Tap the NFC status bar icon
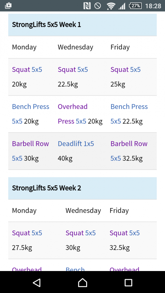The width and height of the screenshot is (165, 293). pyautogui.click(x=87, y=6)
